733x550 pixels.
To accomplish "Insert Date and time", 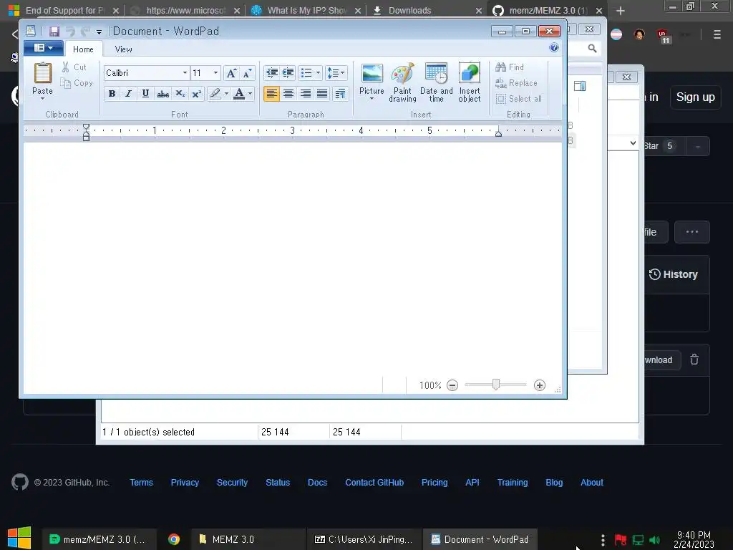I will pos(436,82).
